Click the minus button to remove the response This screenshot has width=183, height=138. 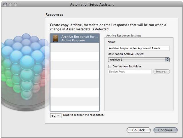pos(59,116)
